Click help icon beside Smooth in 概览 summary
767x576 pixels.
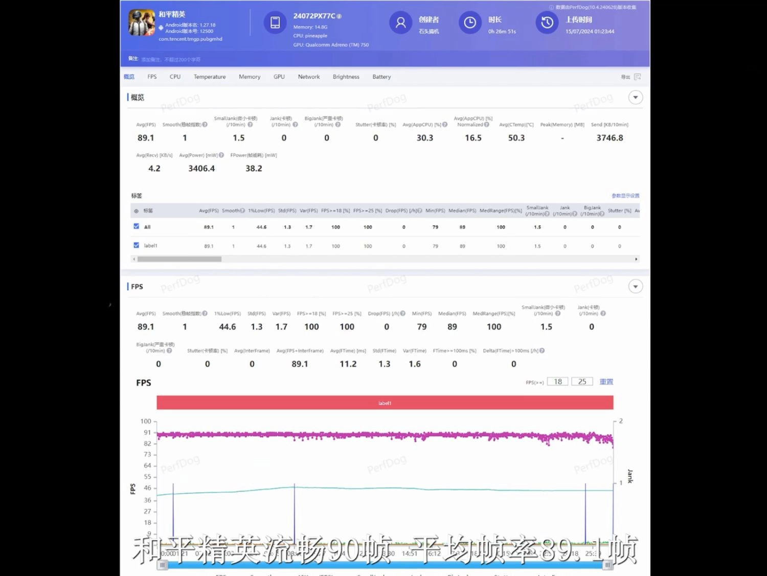(x=205, y=124)
